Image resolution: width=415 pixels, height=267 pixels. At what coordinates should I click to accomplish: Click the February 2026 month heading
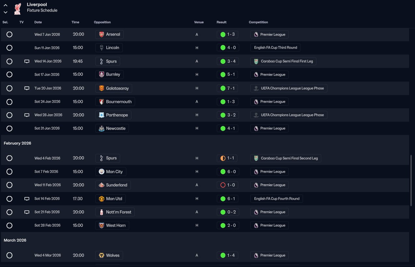18,143
